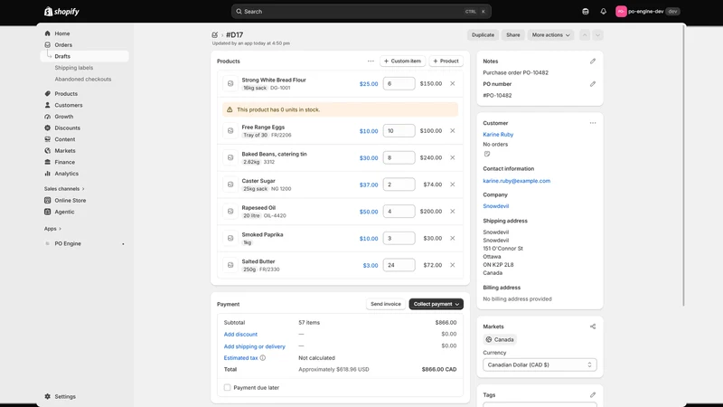Click the Share button
The width and height of the screenshot is (723, 407).
(x=512, y=35)
